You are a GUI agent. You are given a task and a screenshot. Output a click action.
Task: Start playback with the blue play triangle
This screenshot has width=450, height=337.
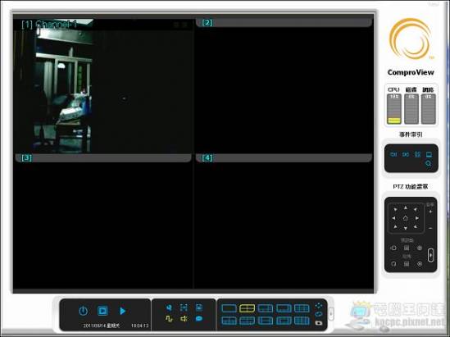pyautogui.click(x=123, y=311)
